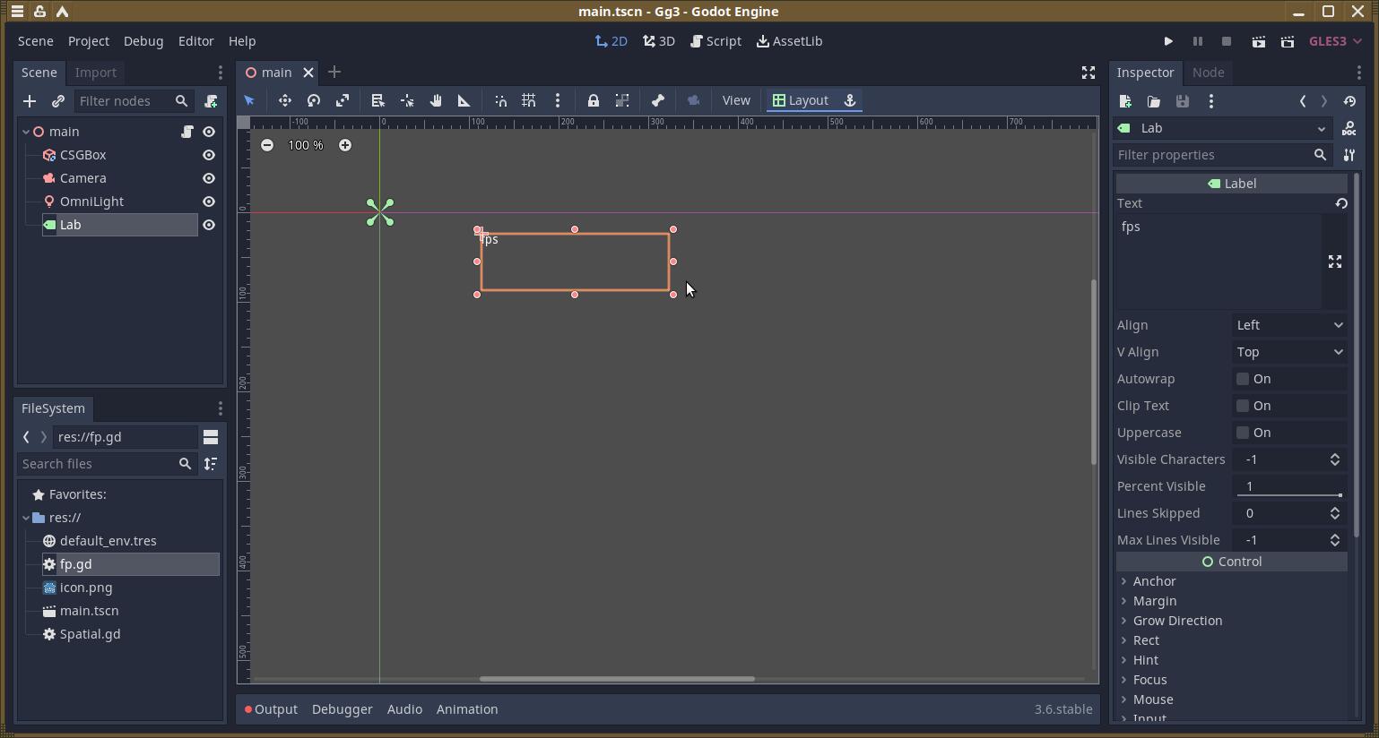Open the Debug menu
The height and width of the screenshot is (738, 1379).
[x=143, y=41]
